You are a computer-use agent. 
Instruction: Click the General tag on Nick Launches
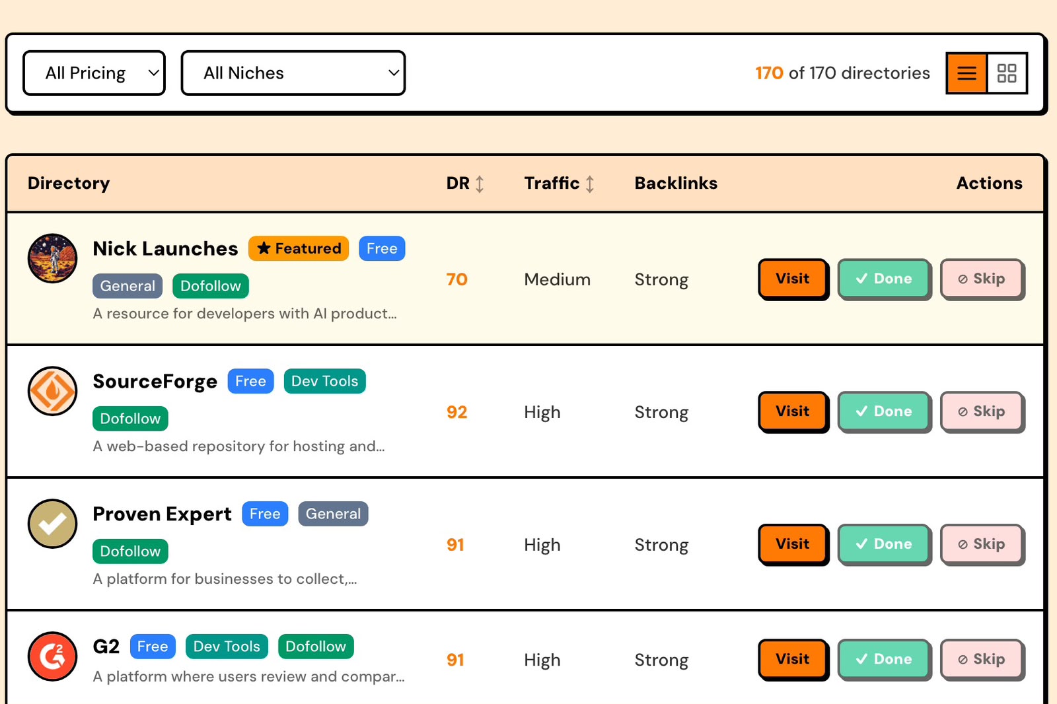[x=128, y=286]
